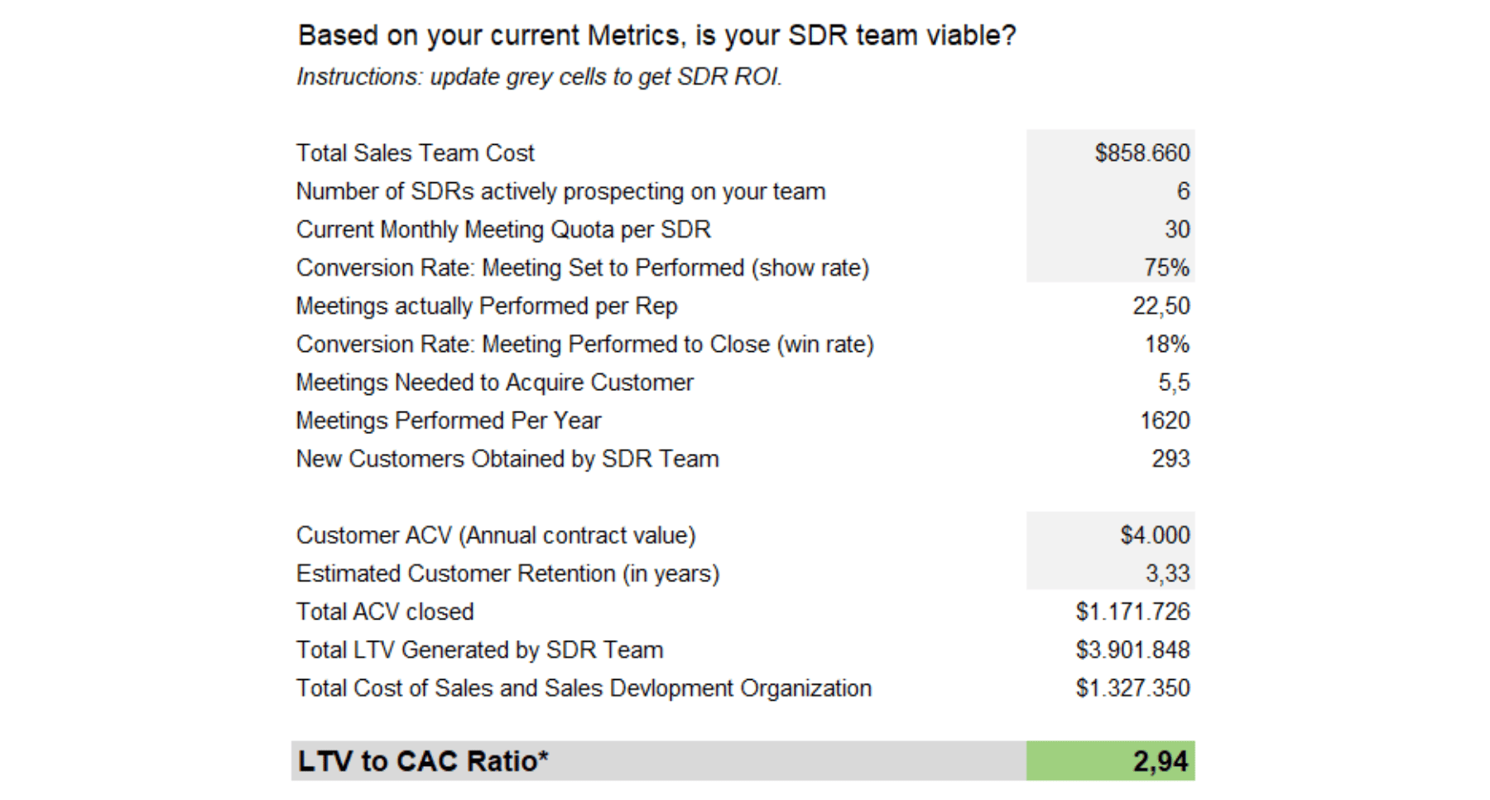Select the Meetings Performed Per Year value 1620

coord(1165,421)
